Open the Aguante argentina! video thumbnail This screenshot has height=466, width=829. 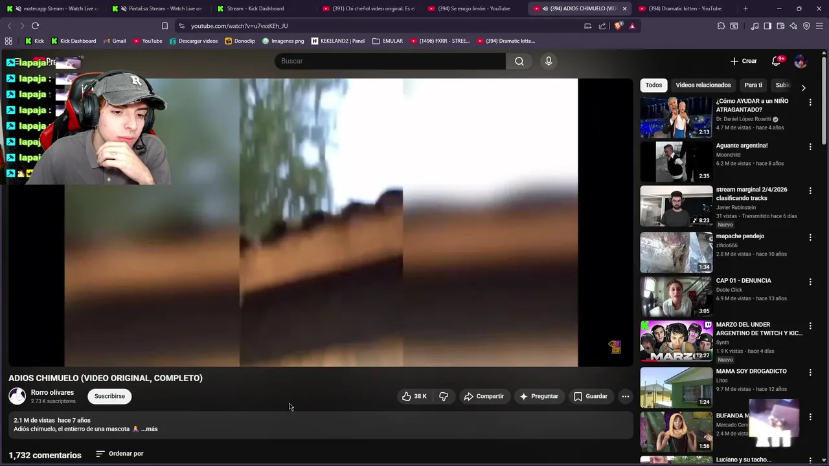(x=676, y=162)
